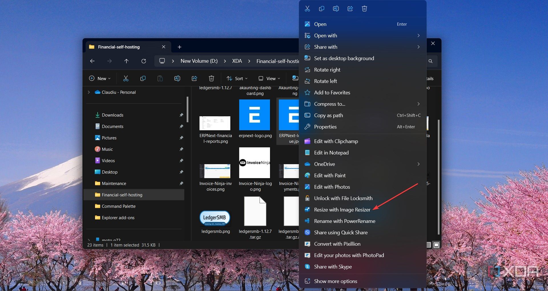Click the search magnifier icon in Explorer

430,61
